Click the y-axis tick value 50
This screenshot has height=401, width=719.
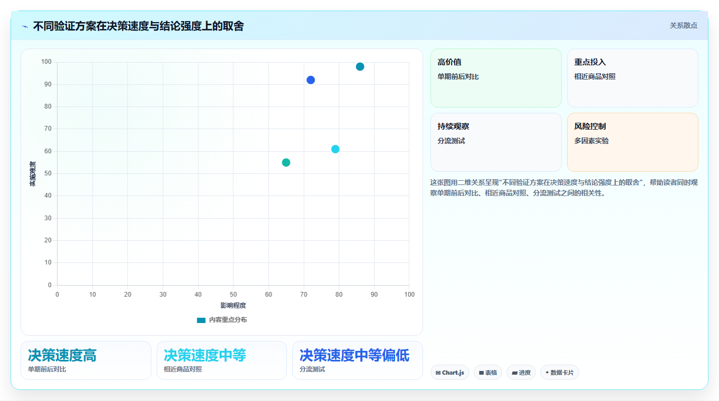pyautogui.click(x=48, y=173)
